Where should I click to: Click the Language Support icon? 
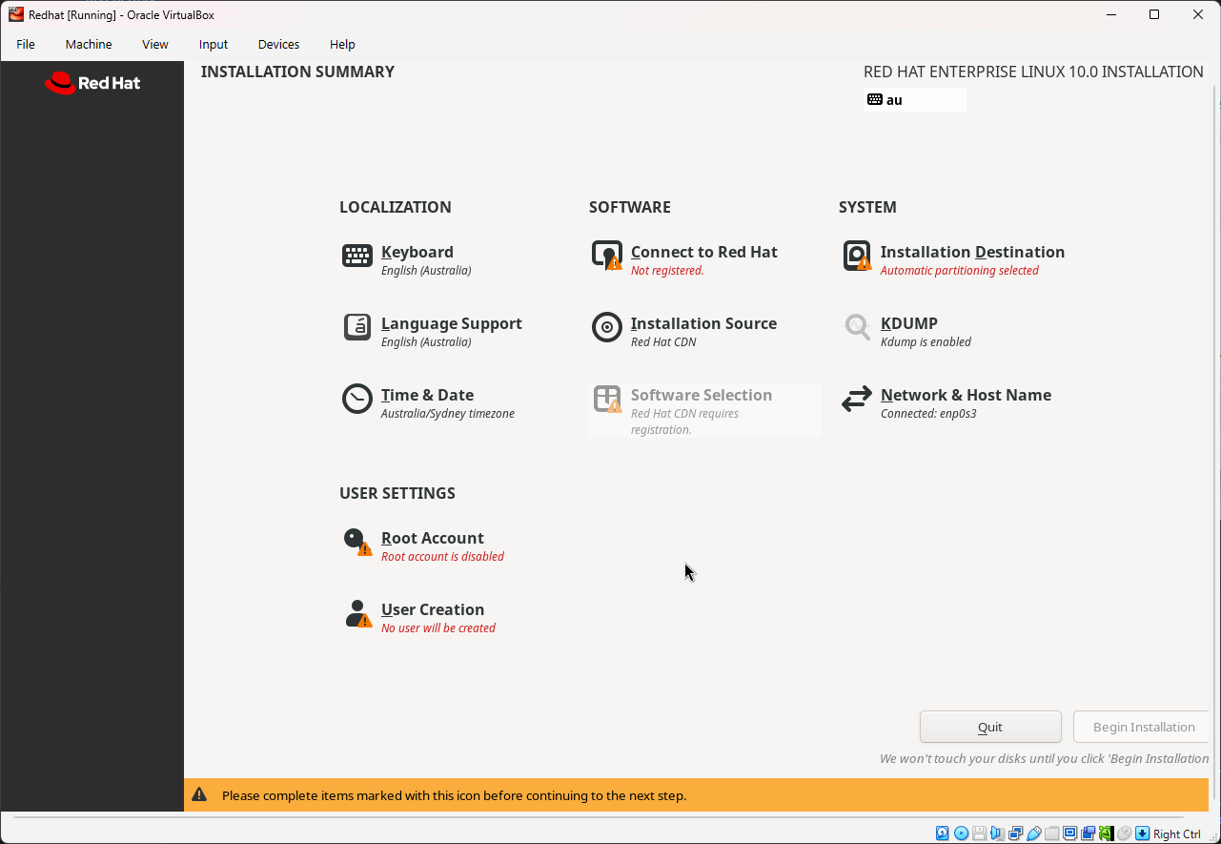pos(357,327)
